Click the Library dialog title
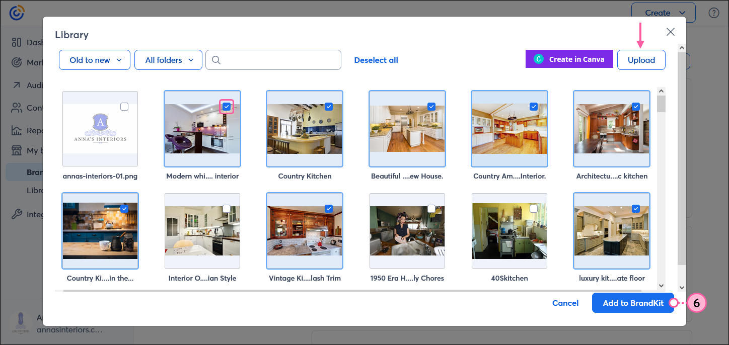This screenshot has width=729, height=345. point(71,35)
